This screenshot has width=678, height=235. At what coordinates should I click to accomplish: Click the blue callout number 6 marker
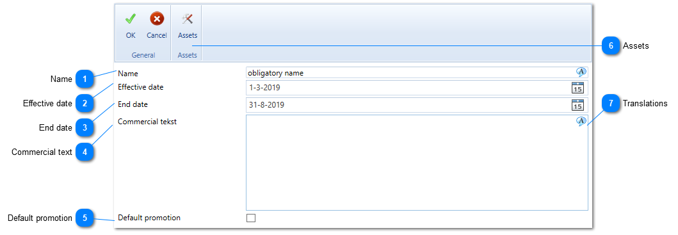611,46
